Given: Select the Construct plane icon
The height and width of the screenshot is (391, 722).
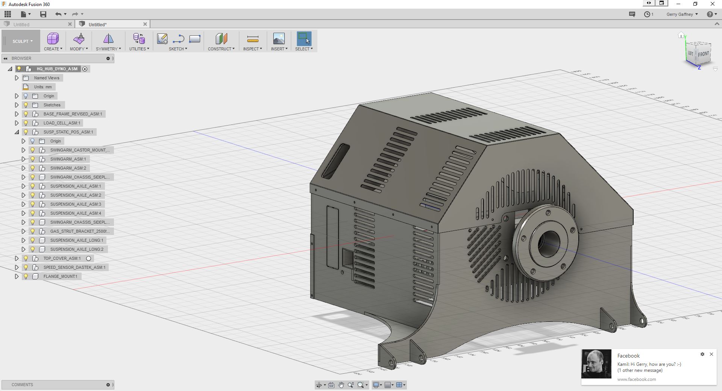Looking at the screenshot, I should click(221, 39).
